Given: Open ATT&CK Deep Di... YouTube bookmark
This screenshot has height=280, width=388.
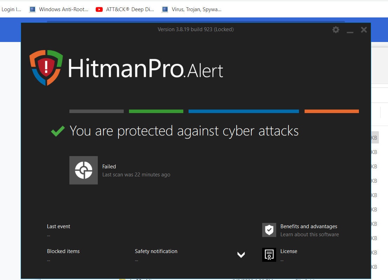Looking at the screenshot, I should (x=125, y=9).
